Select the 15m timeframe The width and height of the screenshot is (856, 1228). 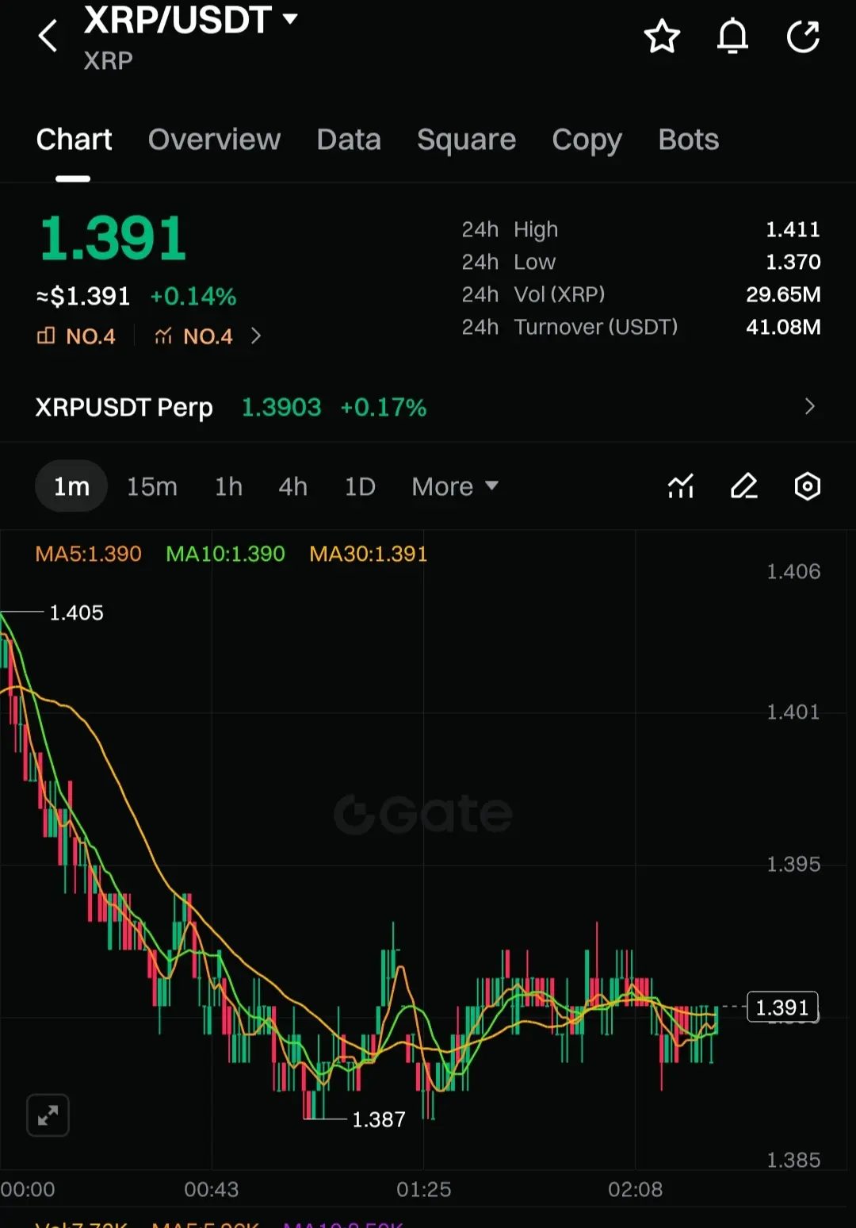152,486
